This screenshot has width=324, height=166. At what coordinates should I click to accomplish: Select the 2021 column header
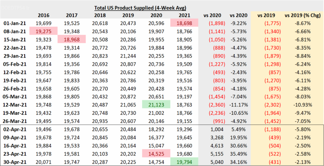click(184, 15)
